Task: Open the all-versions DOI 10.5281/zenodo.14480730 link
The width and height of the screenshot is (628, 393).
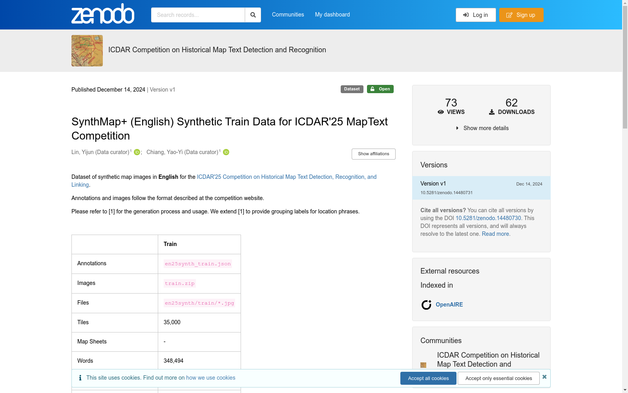Action: [488, 218]
